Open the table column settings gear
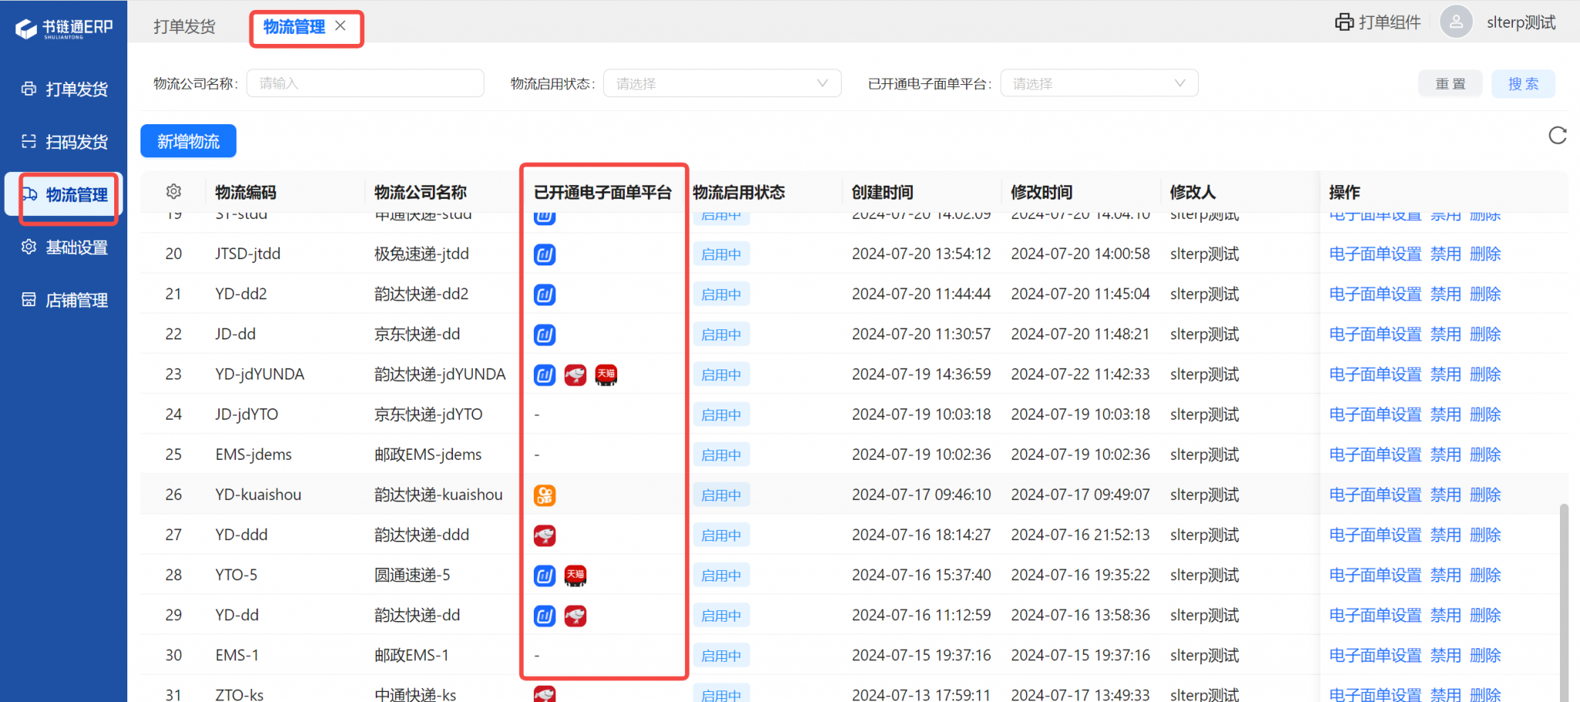This screenshot has height=702, width=1580. 174,191
